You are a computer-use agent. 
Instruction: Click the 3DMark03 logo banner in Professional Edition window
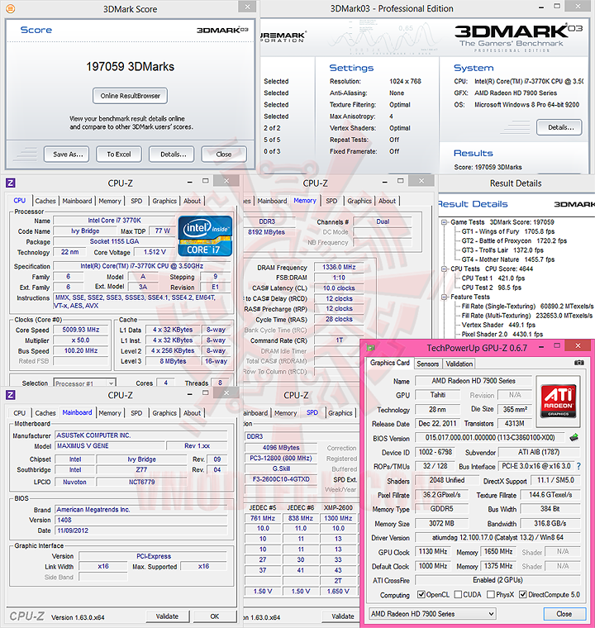click(x=518, y=37)
